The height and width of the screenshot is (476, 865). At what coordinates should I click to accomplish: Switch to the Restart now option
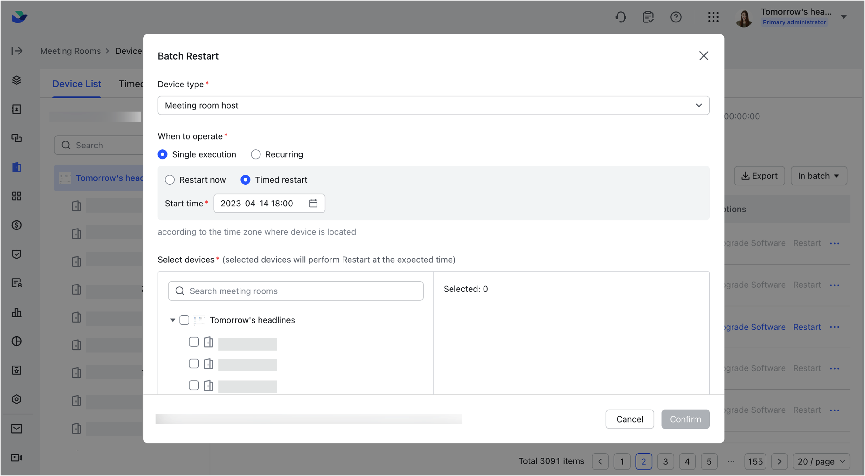pos(170,180)
